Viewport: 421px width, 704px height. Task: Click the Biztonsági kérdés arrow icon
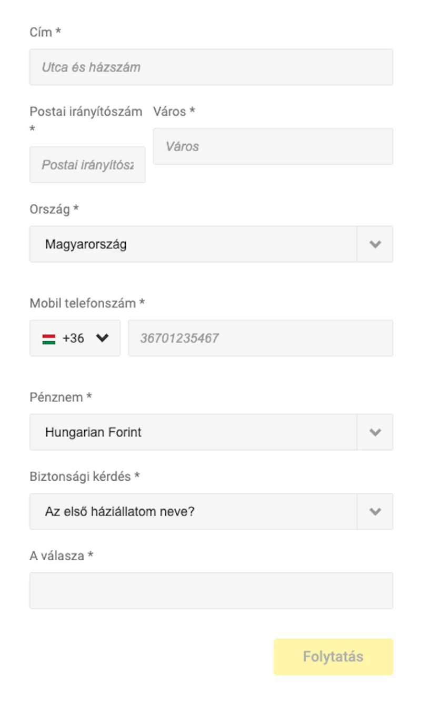(x=375, y=511)
